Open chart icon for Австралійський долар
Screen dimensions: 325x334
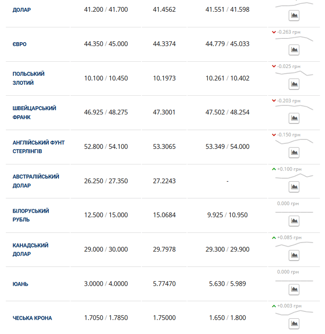pyautogui.click(x=294, y=187)
